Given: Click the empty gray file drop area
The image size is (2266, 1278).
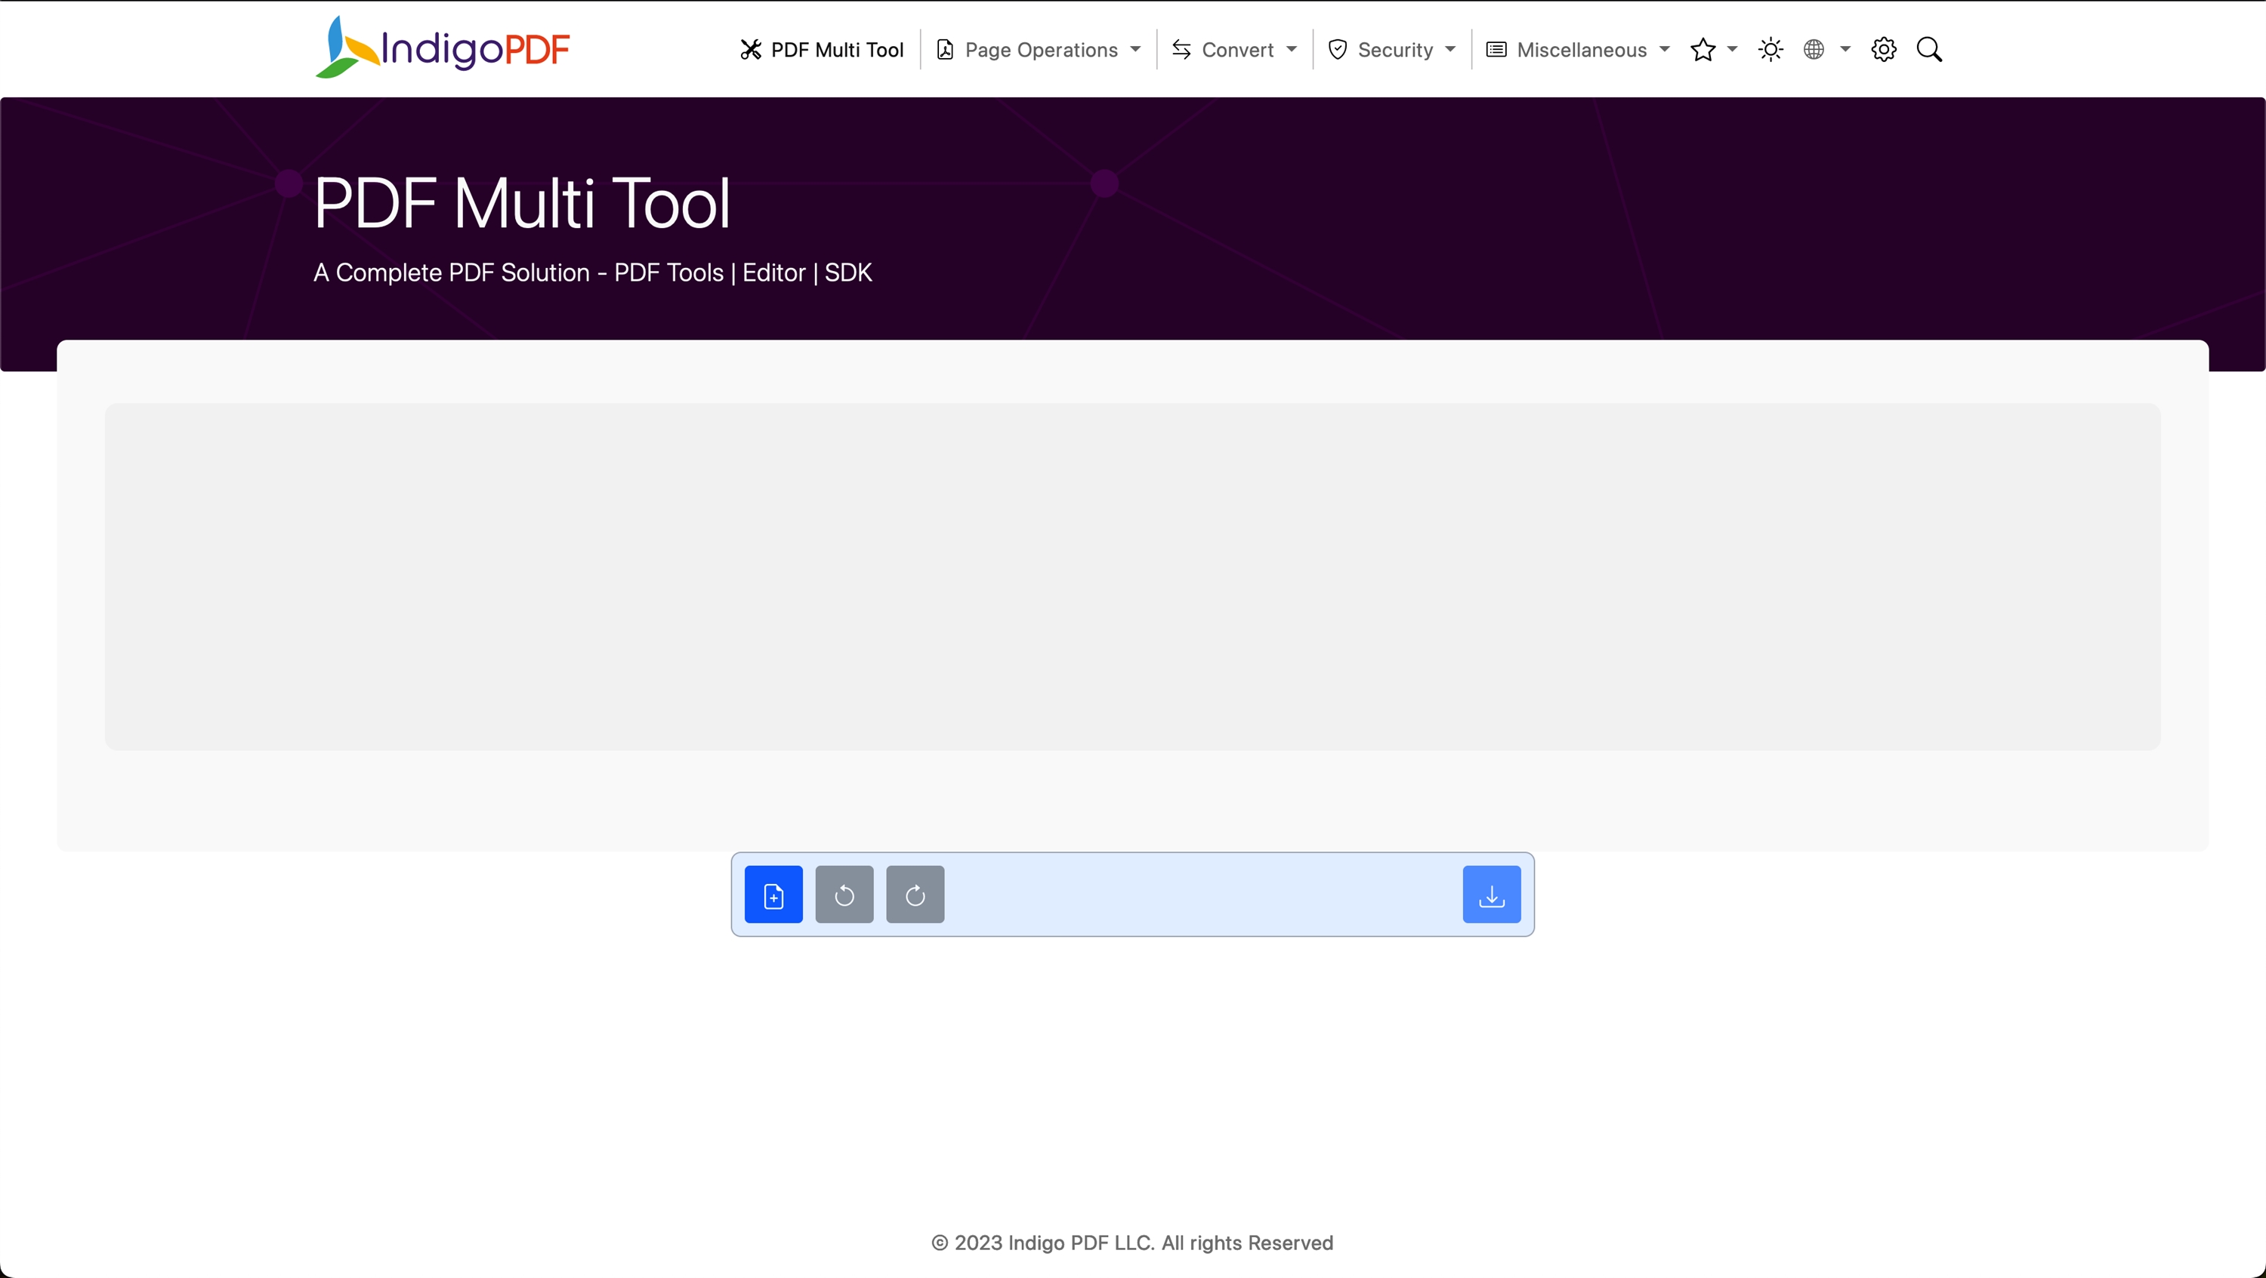Looking at the screenshot, I should click(x=1132, y=577).
